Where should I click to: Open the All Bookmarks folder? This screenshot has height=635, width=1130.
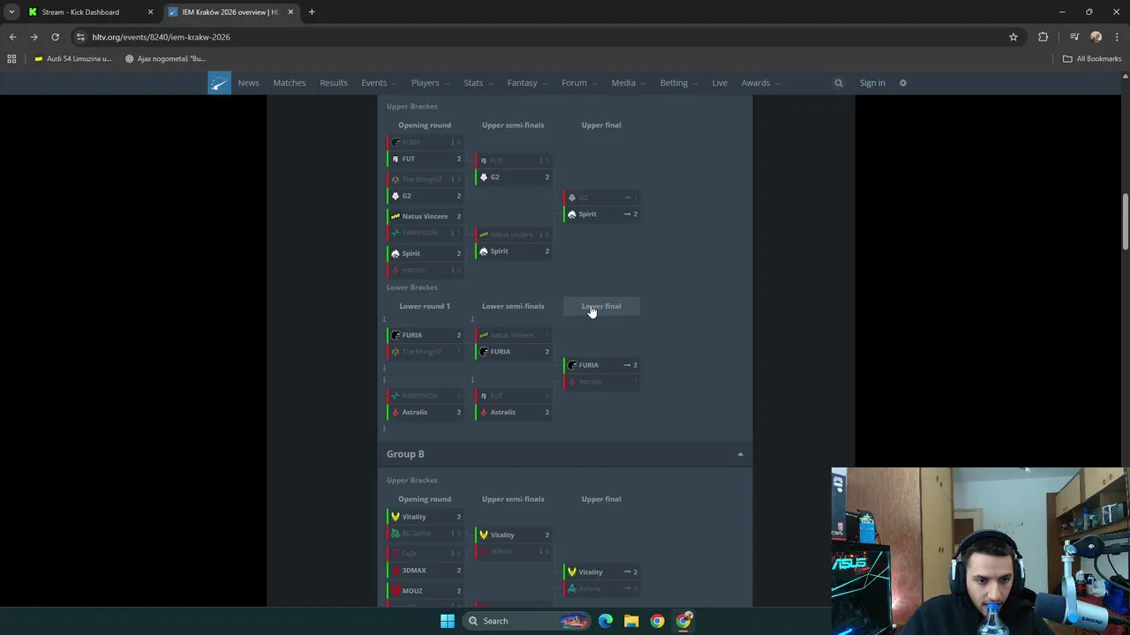pos(1092,59)
